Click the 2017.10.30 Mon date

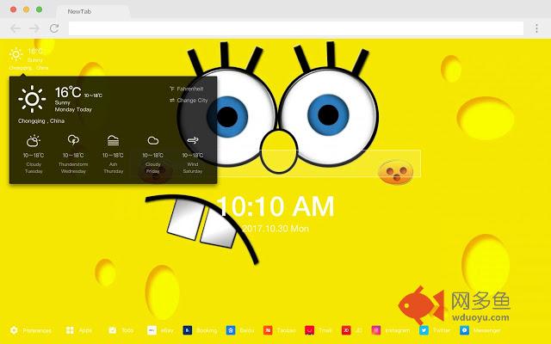tap(275, 229)
